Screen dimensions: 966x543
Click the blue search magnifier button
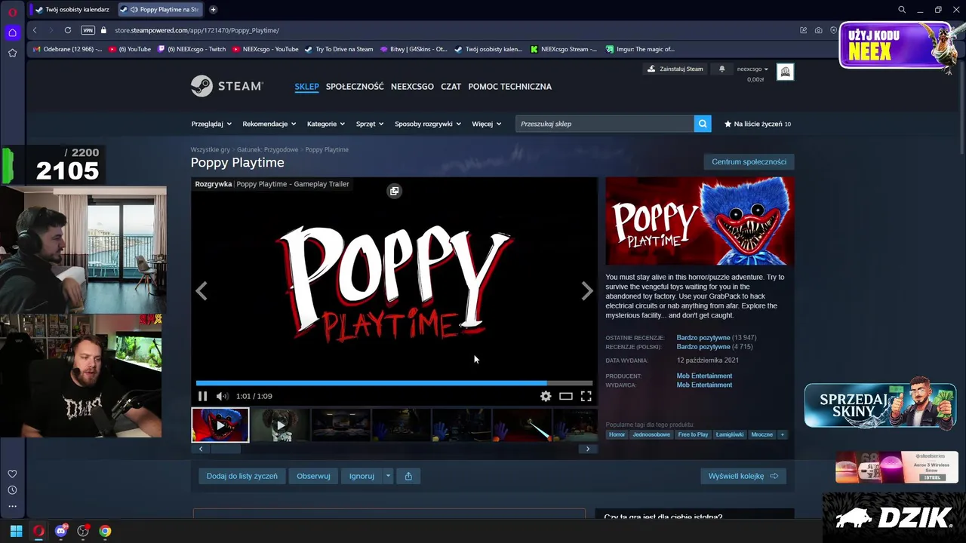coord(703,124)
